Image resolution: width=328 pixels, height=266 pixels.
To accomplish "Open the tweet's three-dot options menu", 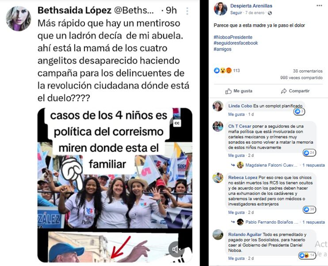I will (187, 11).
